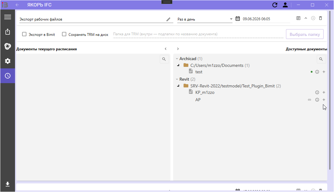Open the user account icon
Image resolution: width=334 pixels, height=192 pixels.
285,5
